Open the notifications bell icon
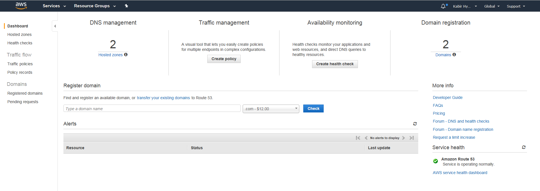This screenshot has height=191, width=540. (443, 6)
